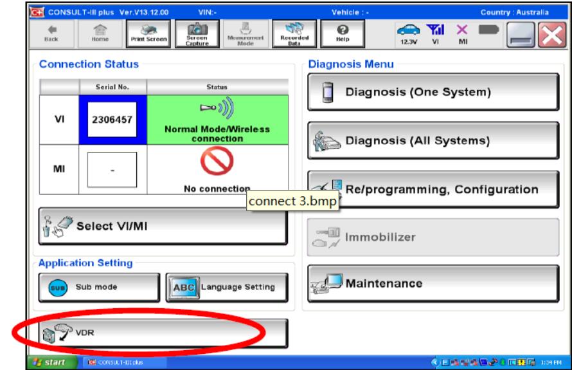The height and width of the screenshot is (370, 572).
Task: Click the Serial No. column header
Action: click(112, 87)
